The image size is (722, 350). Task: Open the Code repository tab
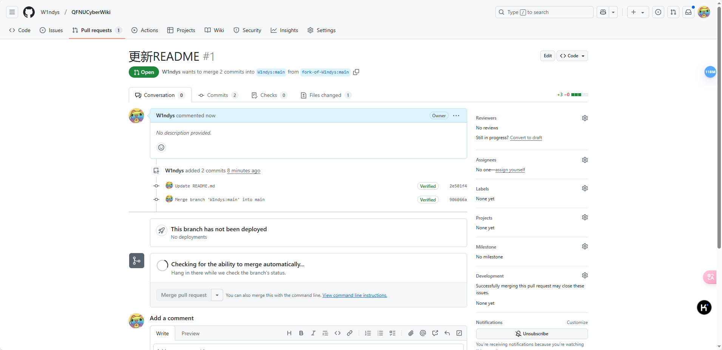pyautogui.click(x=20, y=30)
